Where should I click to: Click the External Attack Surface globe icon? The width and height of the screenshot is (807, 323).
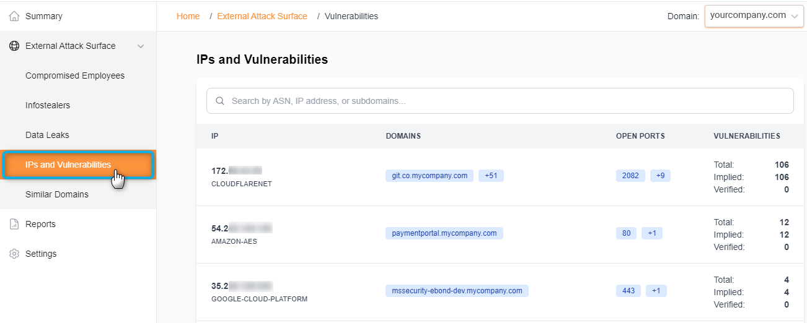[x=14, y=46]
